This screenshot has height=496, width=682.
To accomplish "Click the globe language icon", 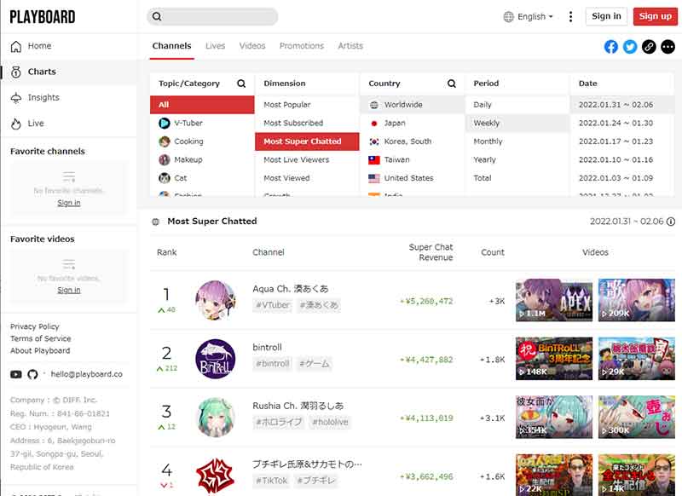I will tap(508, 16).
